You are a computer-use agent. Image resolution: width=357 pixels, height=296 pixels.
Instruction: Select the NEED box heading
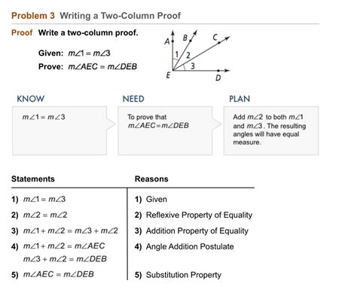[x=133, y=99]
